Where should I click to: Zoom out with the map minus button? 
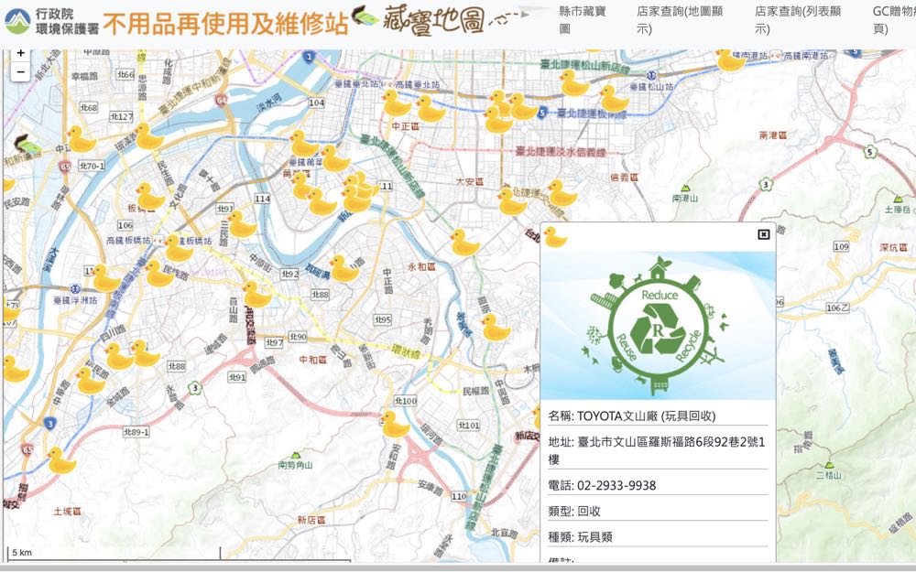[20, 72]
